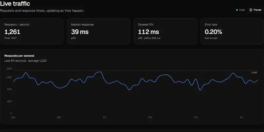Image resolution: width=264 pixels, height=132 pixels.
Task: Open the Median response card
Action: pyautogui.click(x=98, y=31)
